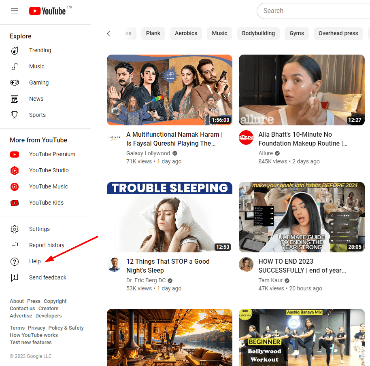Click the Music note icon
Screen dimensions: 370x366
point(15,67)
